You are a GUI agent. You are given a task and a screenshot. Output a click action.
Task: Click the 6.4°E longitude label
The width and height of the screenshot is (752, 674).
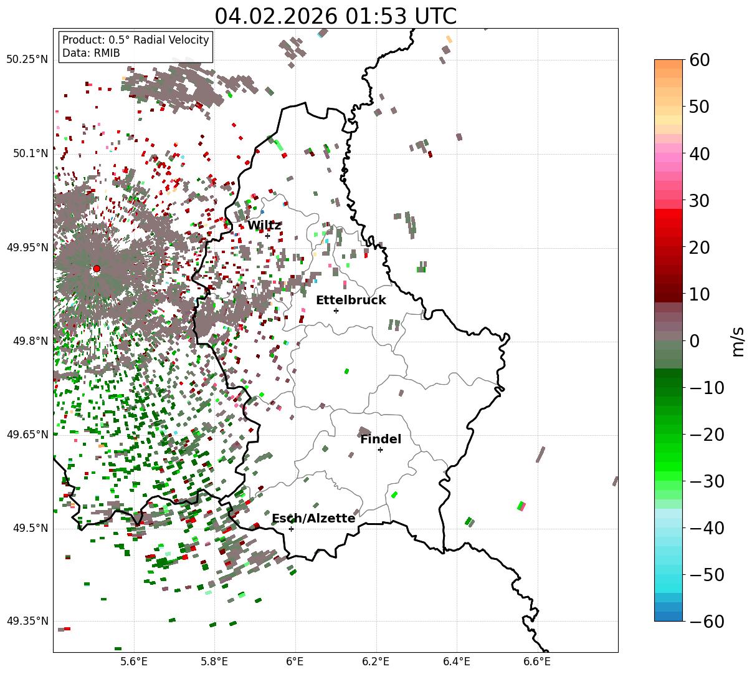[x=457, y=661]
